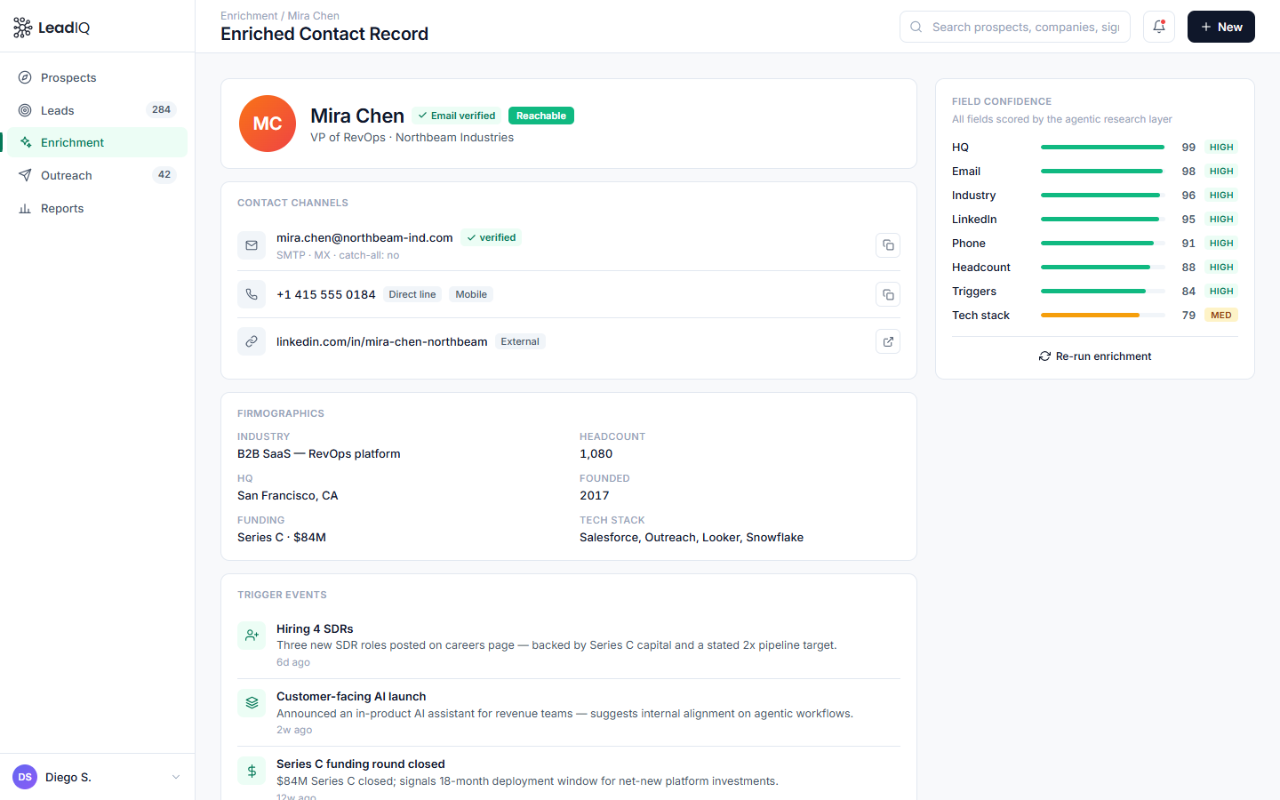Click the Enrichment breadcrumb link

pyautogui.click(x=249, y=16)
